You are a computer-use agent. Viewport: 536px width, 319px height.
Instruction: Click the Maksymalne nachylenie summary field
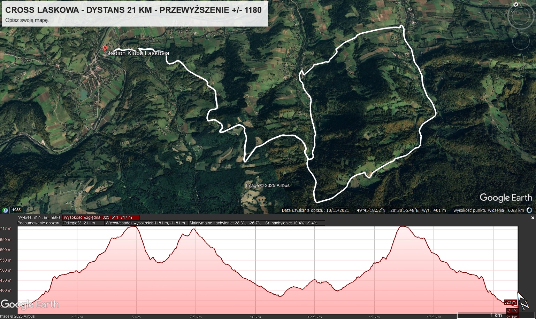pos(225,223)
